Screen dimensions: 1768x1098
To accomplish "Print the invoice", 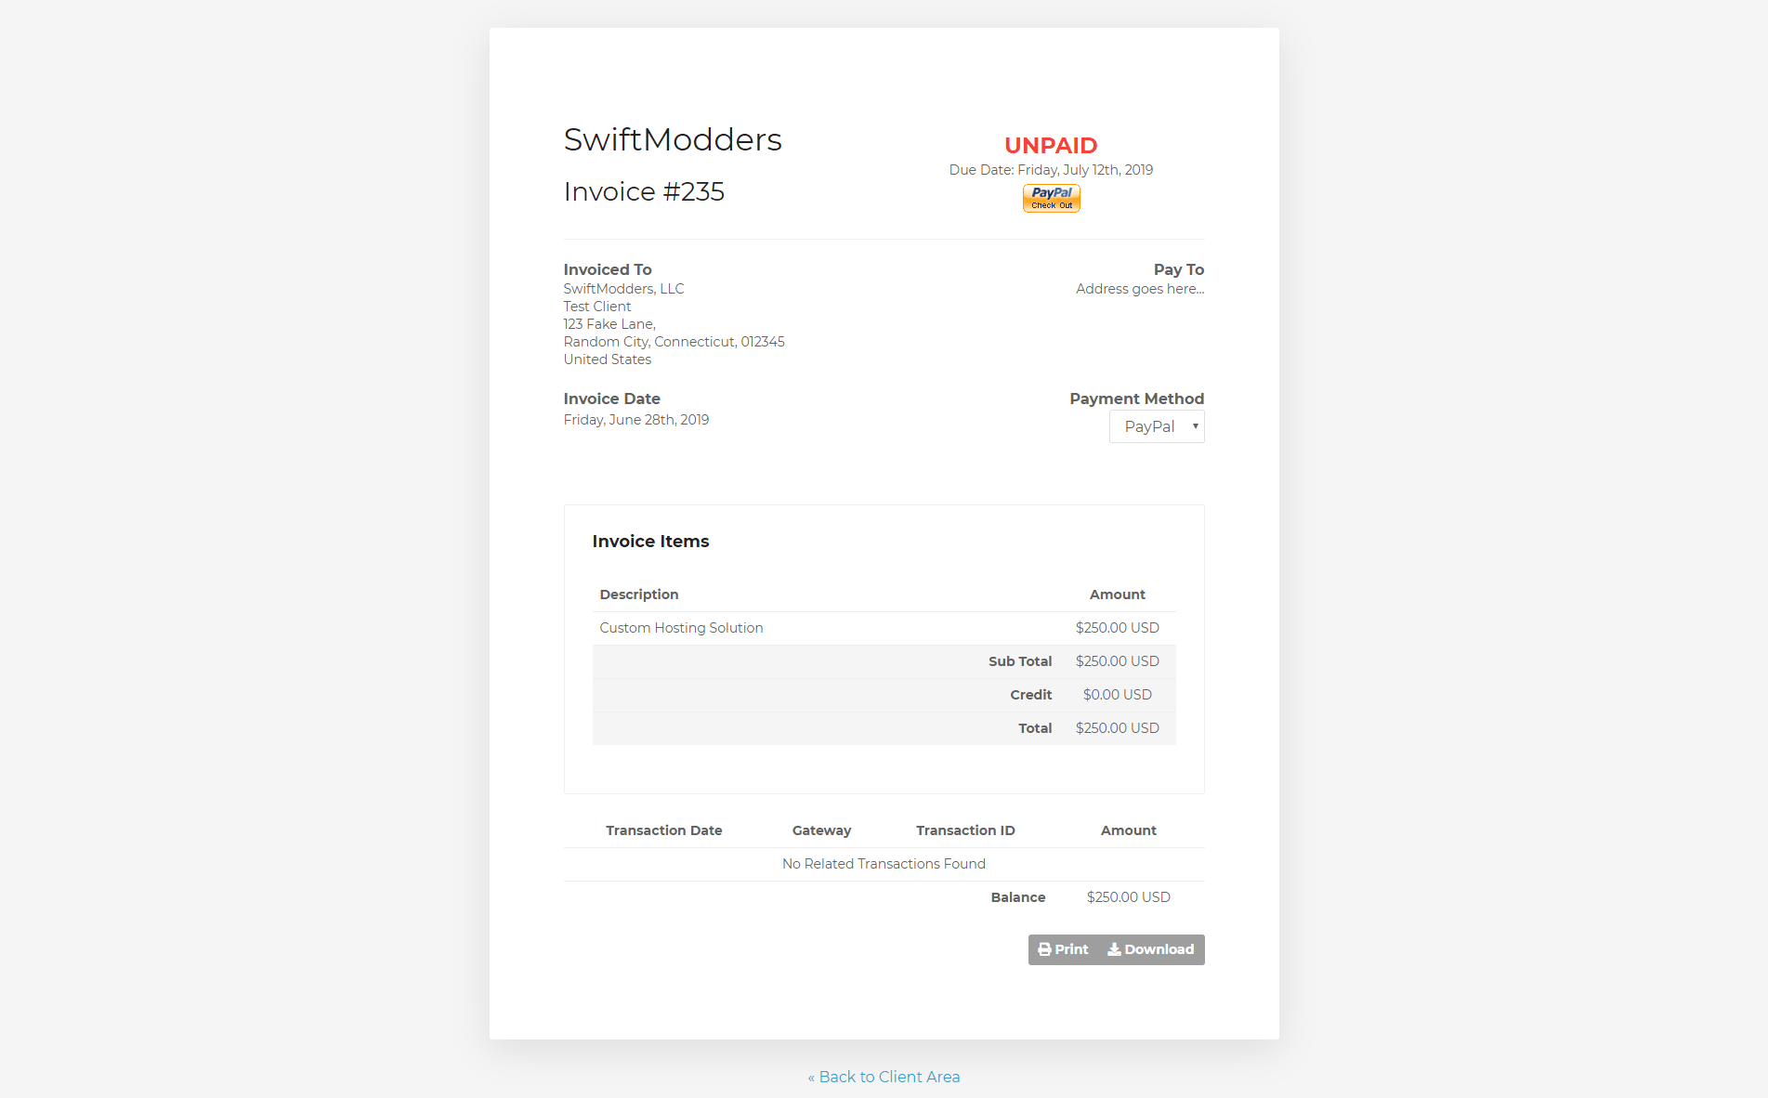I will (x=1063, y=949).
